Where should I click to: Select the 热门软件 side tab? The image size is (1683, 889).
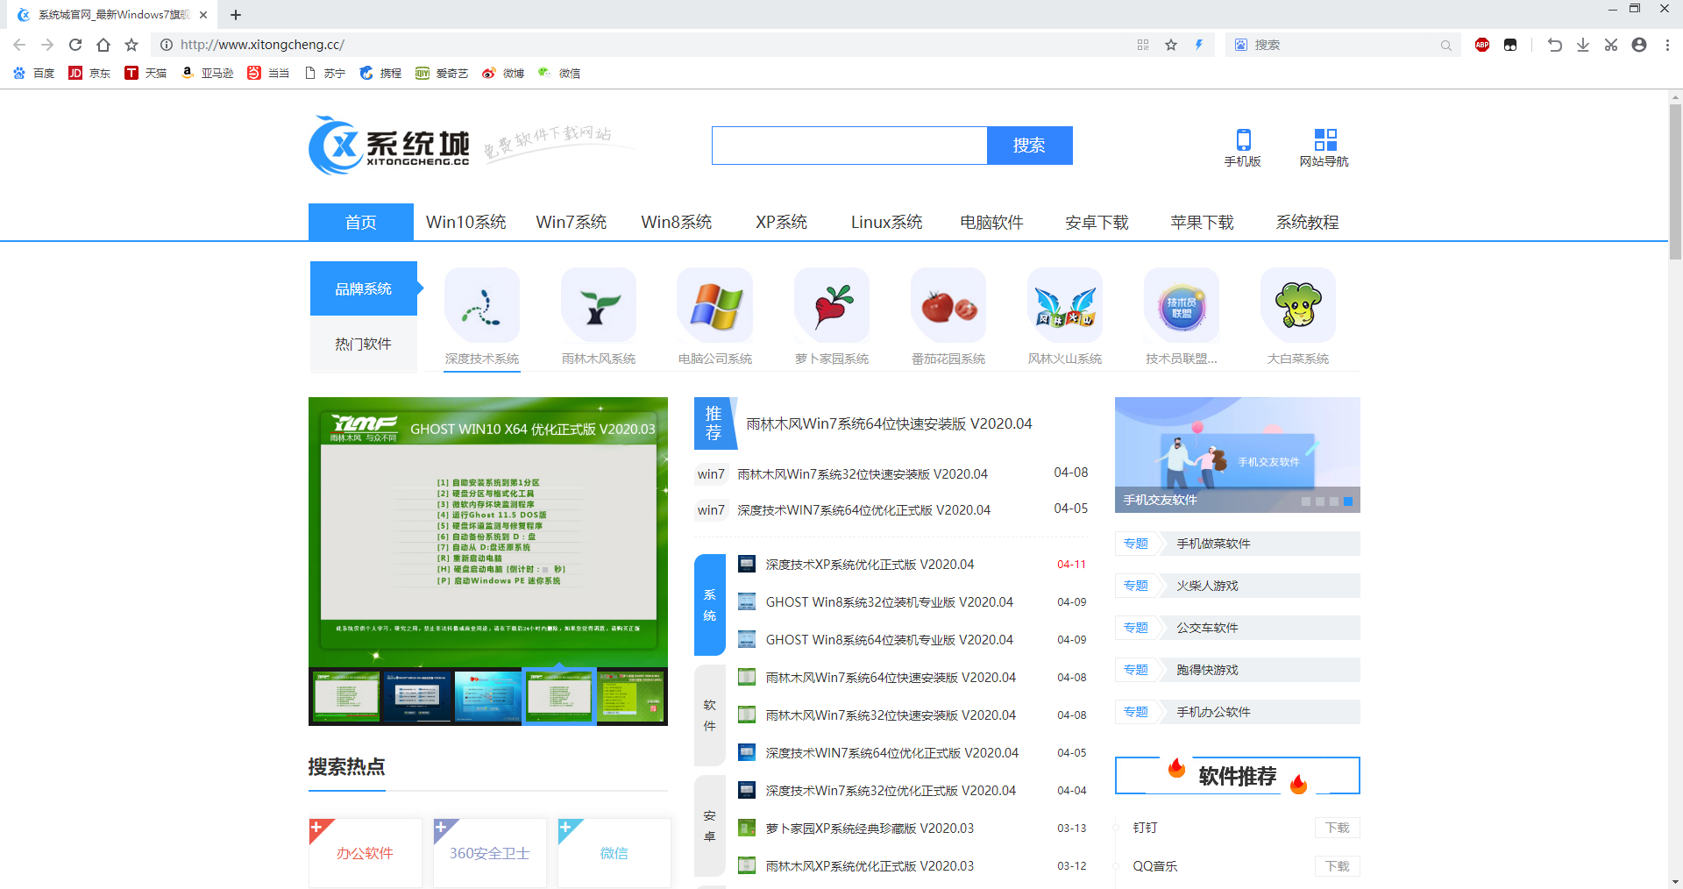[364, 344]
